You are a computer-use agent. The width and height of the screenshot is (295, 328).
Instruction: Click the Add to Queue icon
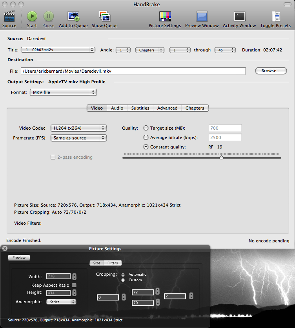(73, 16)
